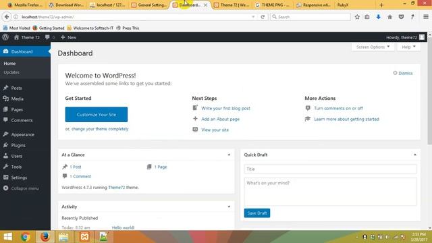
Task: Launch Chrome from the taskbar
Action: pyautogui.click(x=26, y=237)
